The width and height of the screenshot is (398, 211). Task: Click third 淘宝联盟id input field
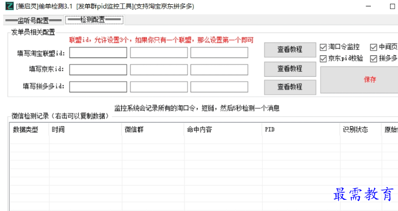(219, 53)
